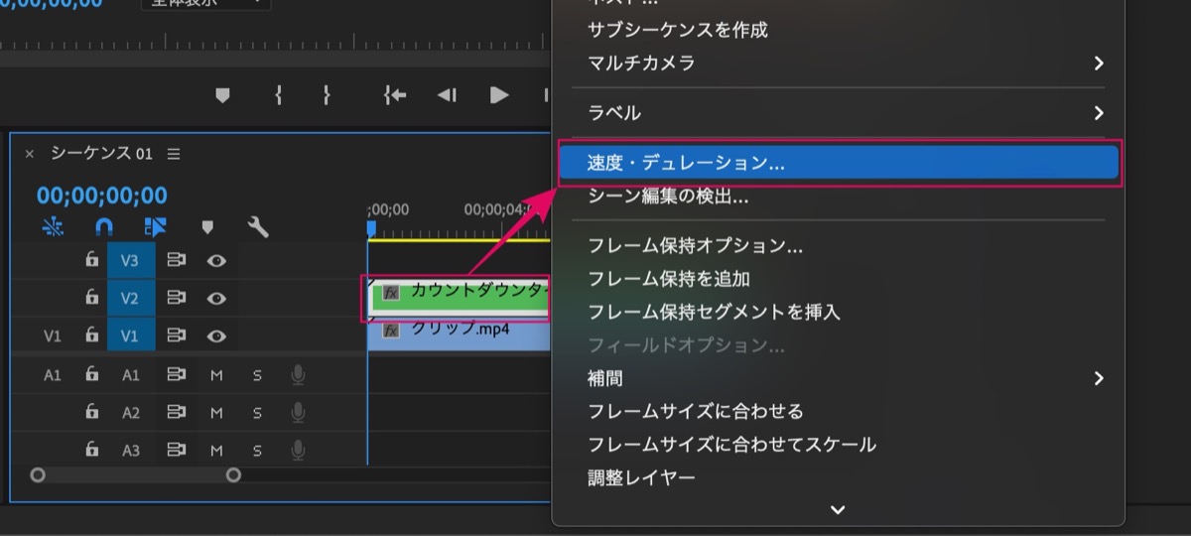
Task: Click the down chevron at the menu bottom
Action: pos(838,509)
